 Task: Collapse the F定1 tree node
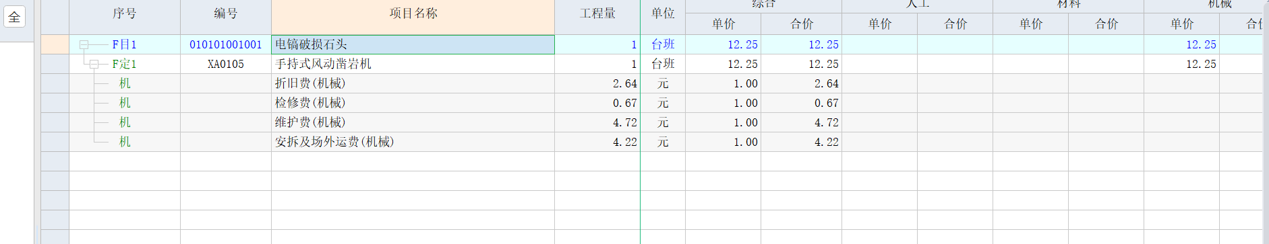pyautogui.click(x=94, y=65)
